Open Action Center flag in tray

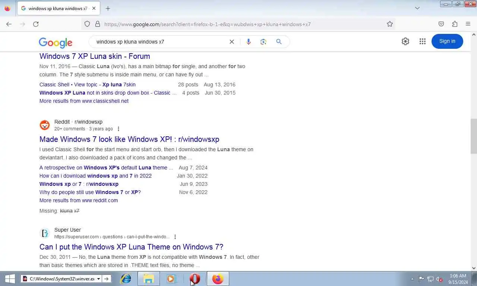coord(421,279)
